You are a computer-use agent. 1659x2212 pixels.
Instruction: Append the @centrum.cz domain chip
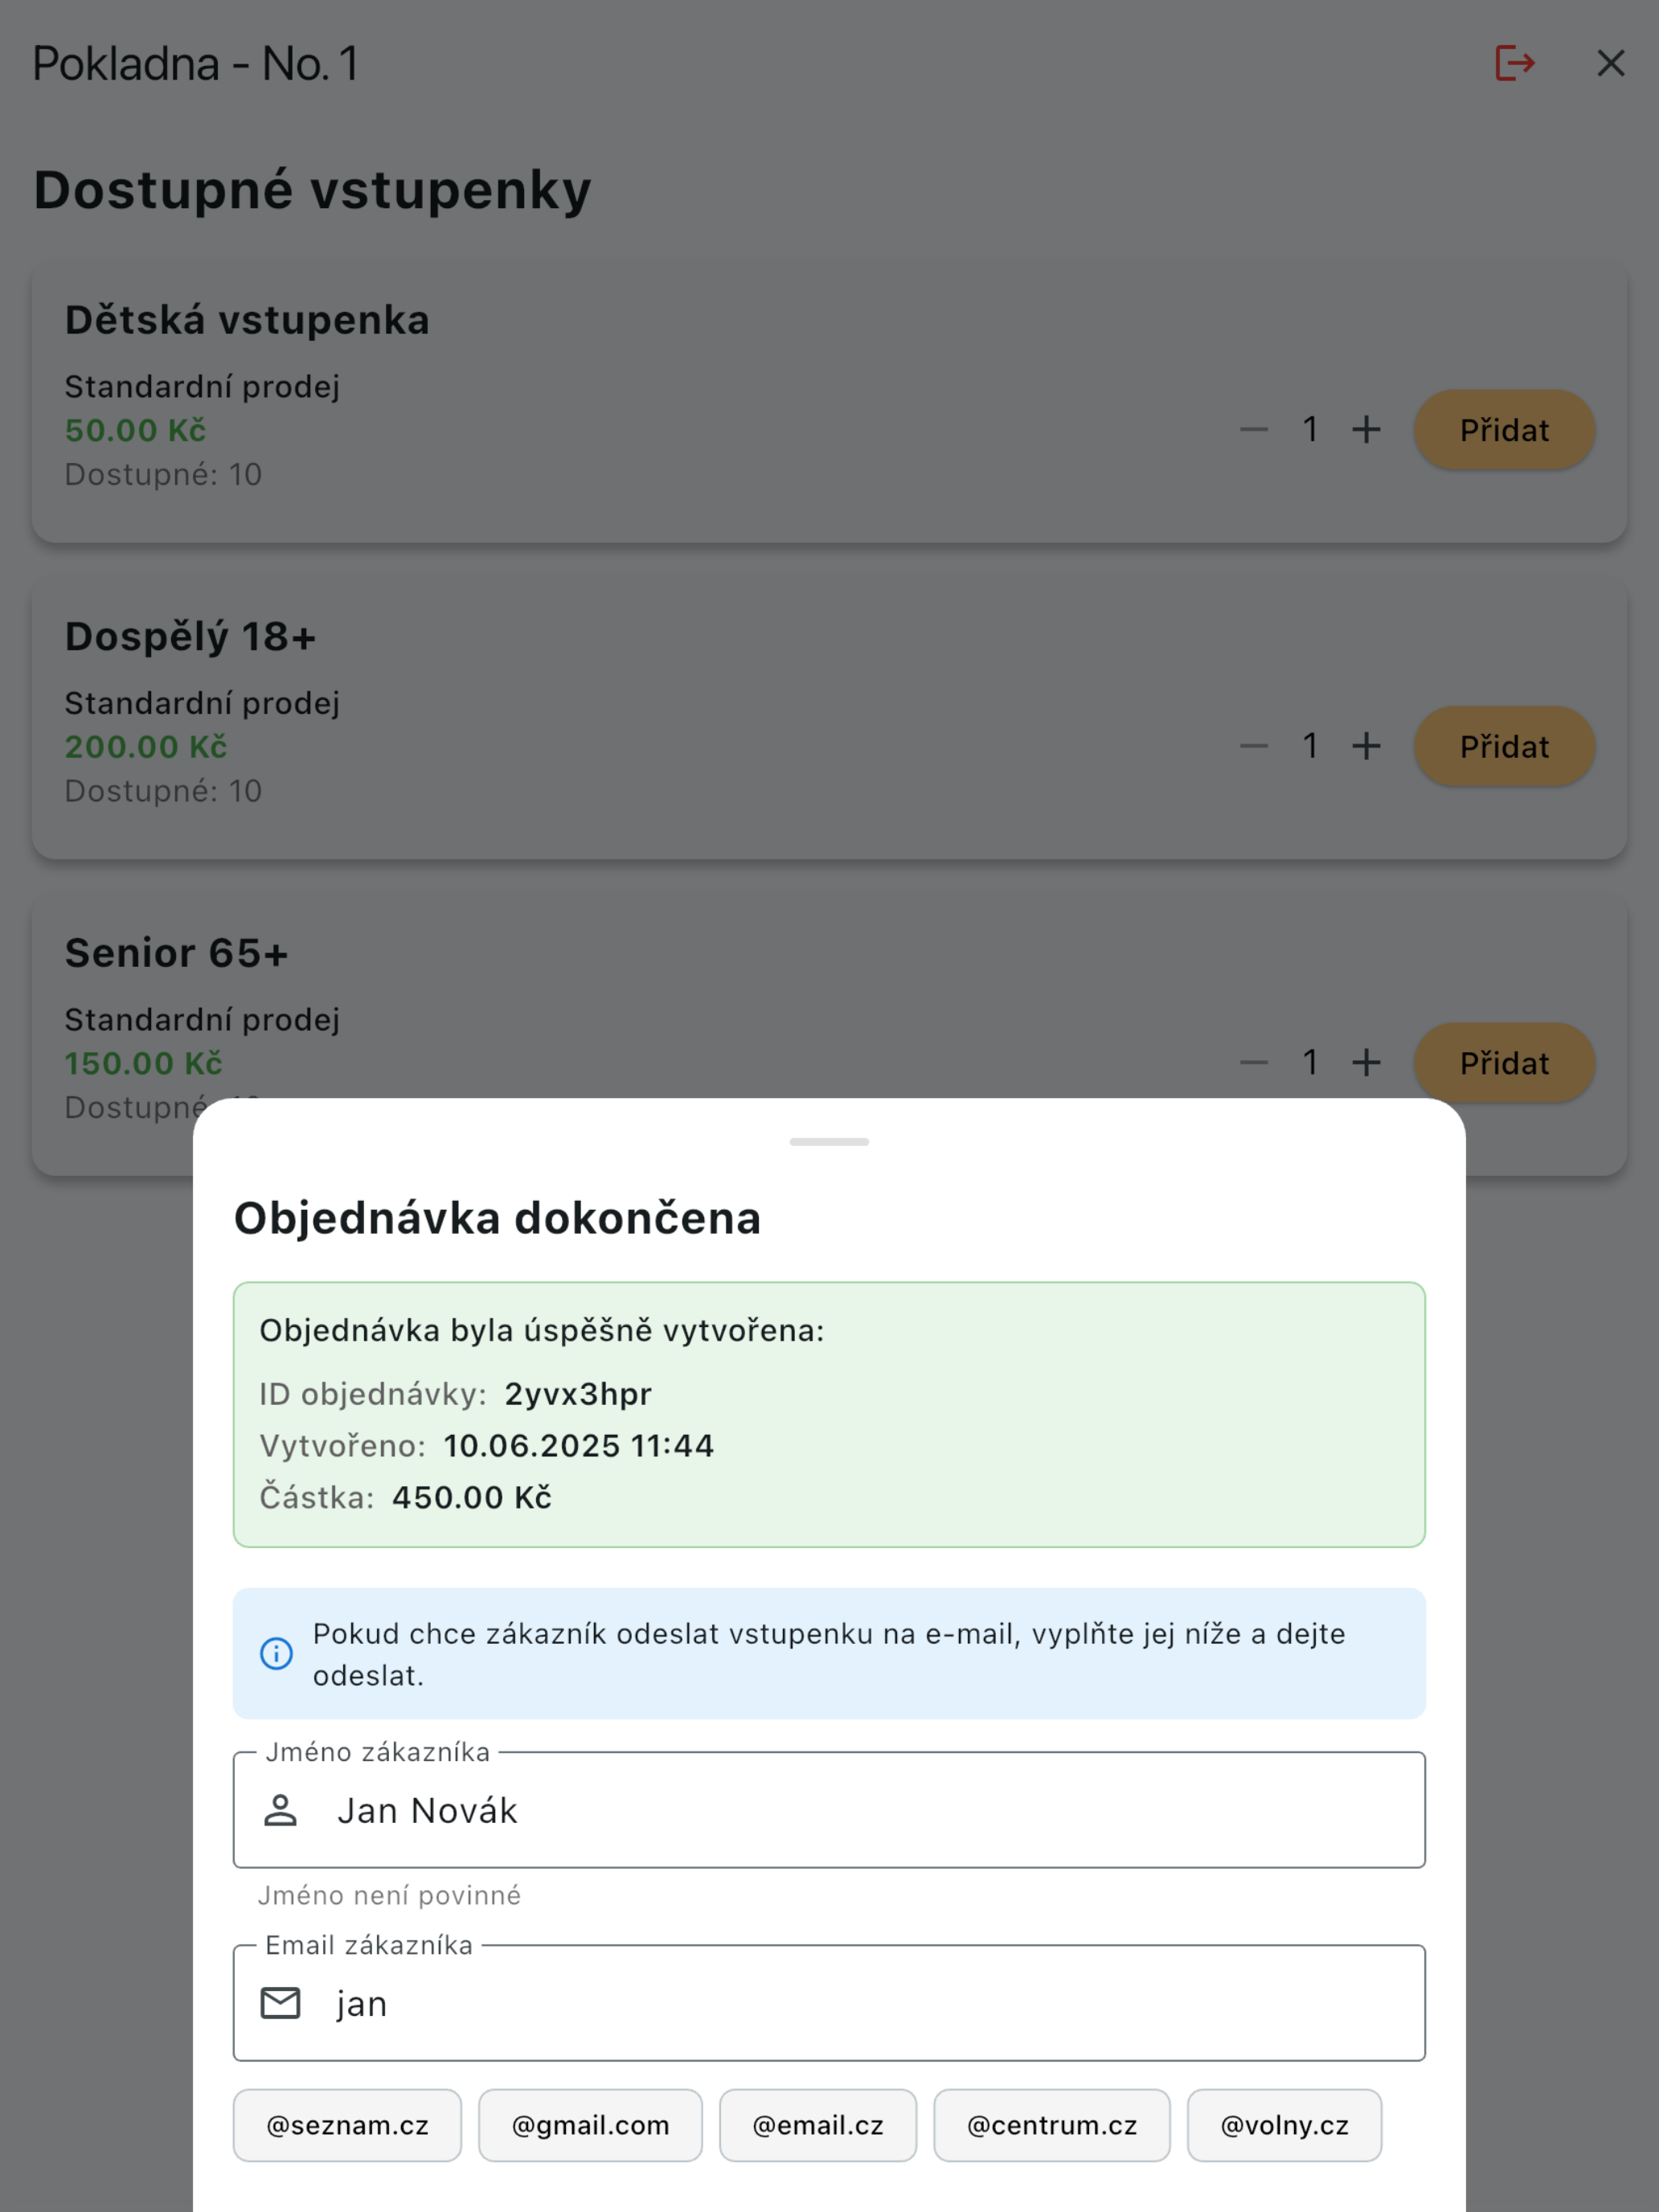click(1052, 2125)
